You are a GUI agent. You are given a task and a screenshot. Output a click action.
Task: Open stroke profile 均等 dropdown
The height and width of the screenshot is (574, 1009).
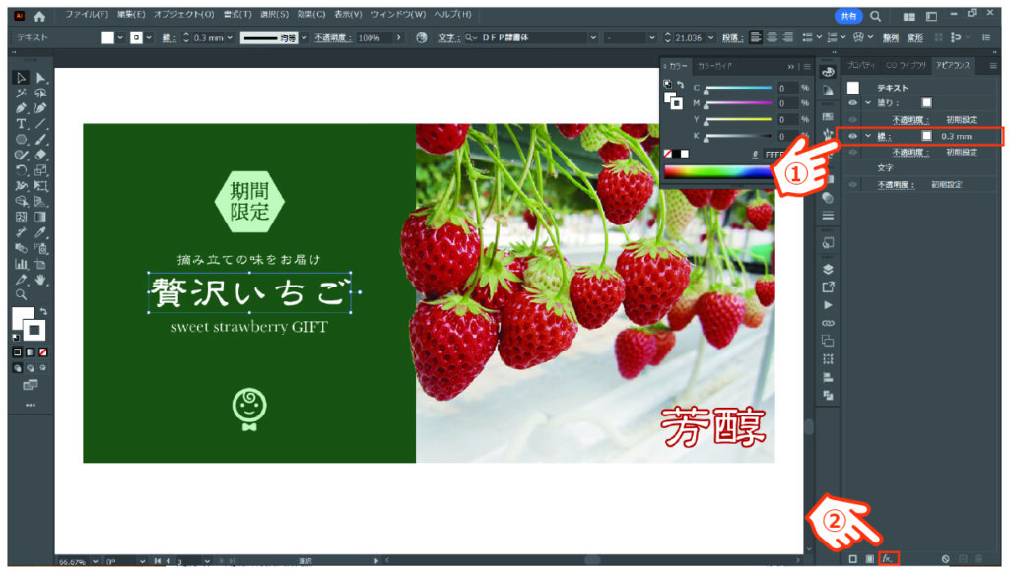[304, 38]
